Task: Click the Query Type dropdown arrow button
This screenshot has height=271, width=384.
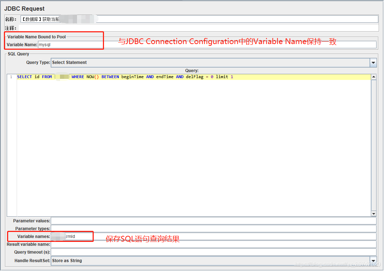Action: click(373, 63)
